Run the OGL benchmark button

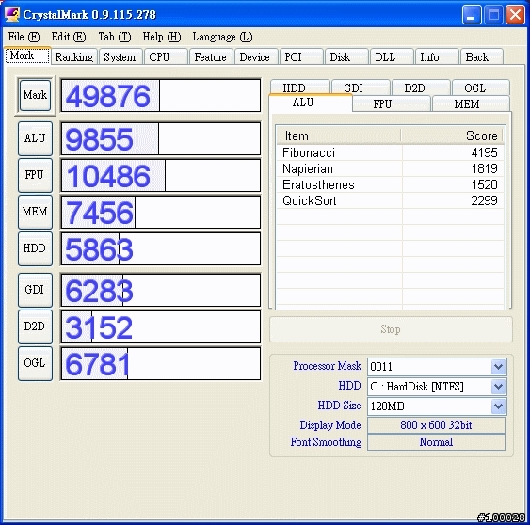point(35,363)
